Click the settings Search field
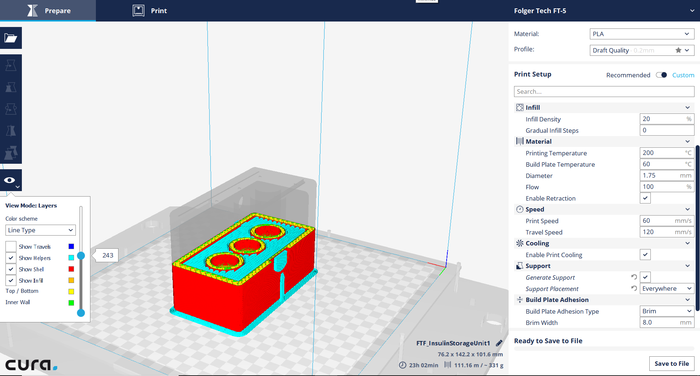Screen dimensions: 700x376 point(604,92)
